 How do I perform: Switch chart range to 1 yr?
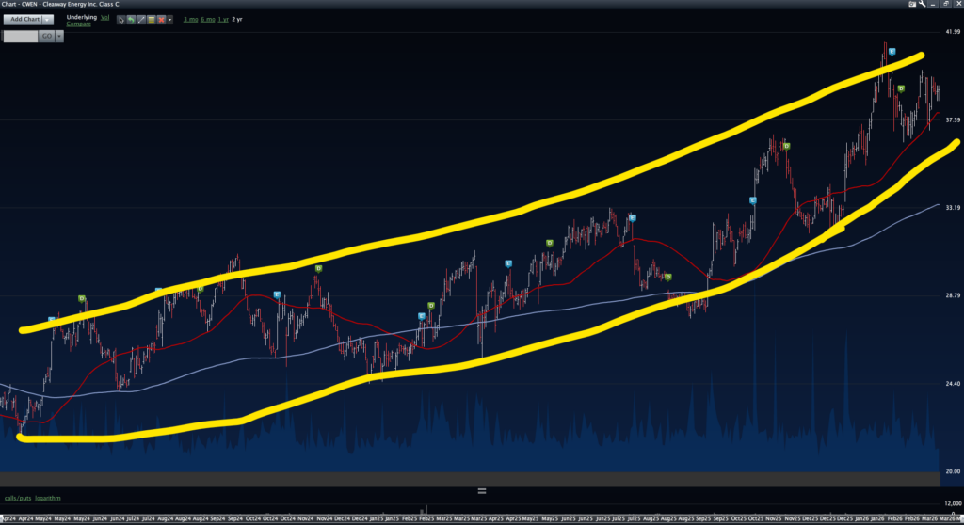(223, 19)
